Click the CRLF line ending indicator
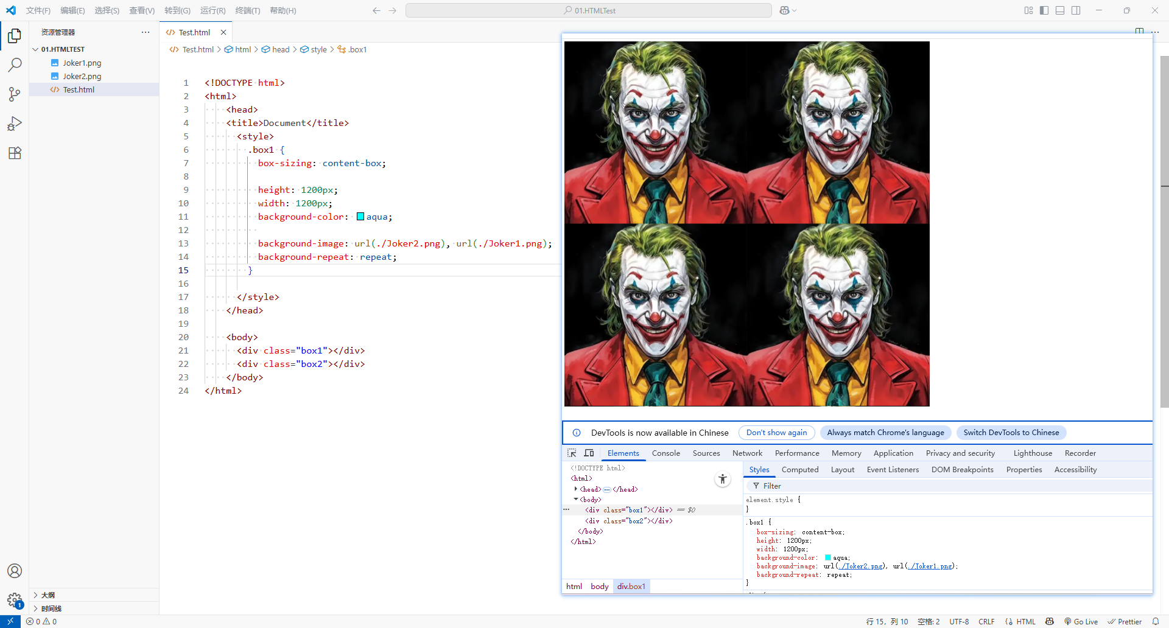 pyautogui.click(x=986, y=621)
